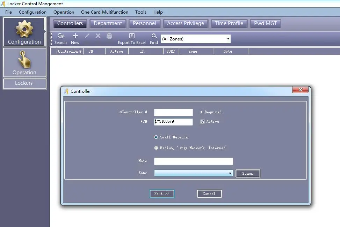Select the Small Network radio option
This screenshot has width=340, height=227.
click(156, 137)
